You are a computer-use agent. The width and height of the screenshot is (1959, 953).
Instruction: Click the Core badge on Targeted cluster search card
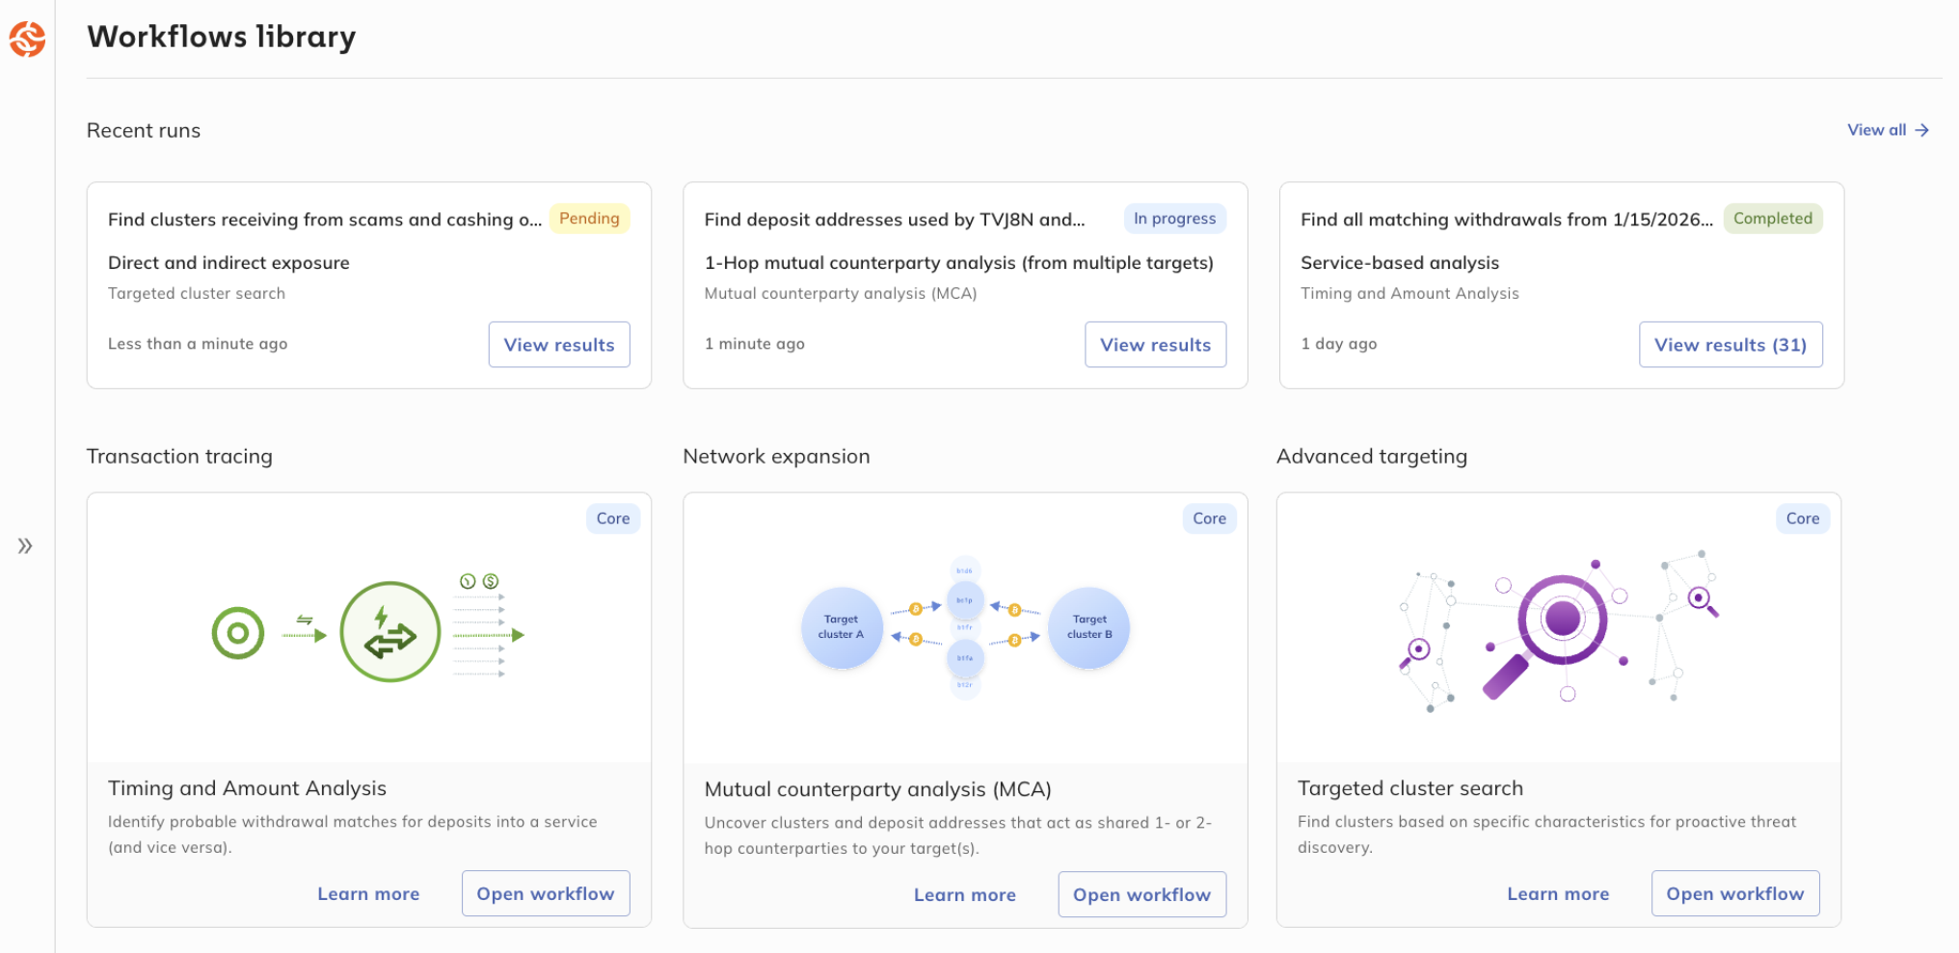(1802, 517)
